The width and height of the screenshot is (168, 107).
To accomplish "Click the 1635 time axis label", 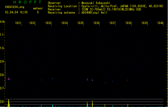I will (x=80, y=23).
